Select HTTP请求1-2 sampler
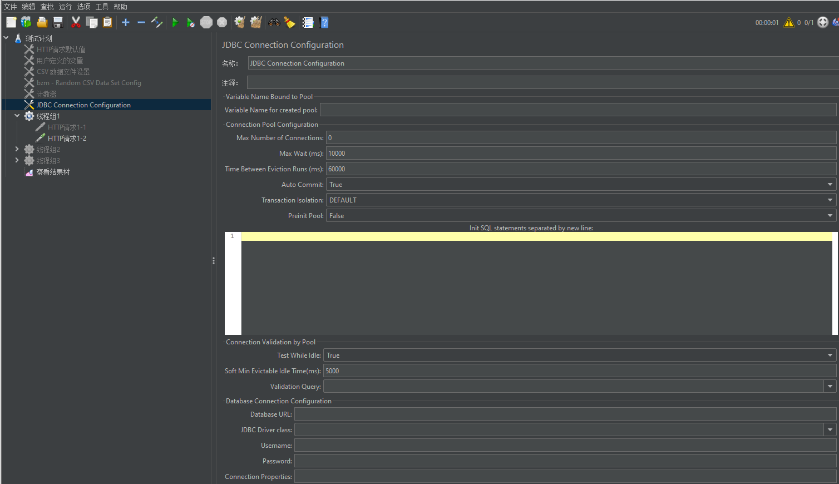This screenshot has height=484, width=839. coord(67,139)
